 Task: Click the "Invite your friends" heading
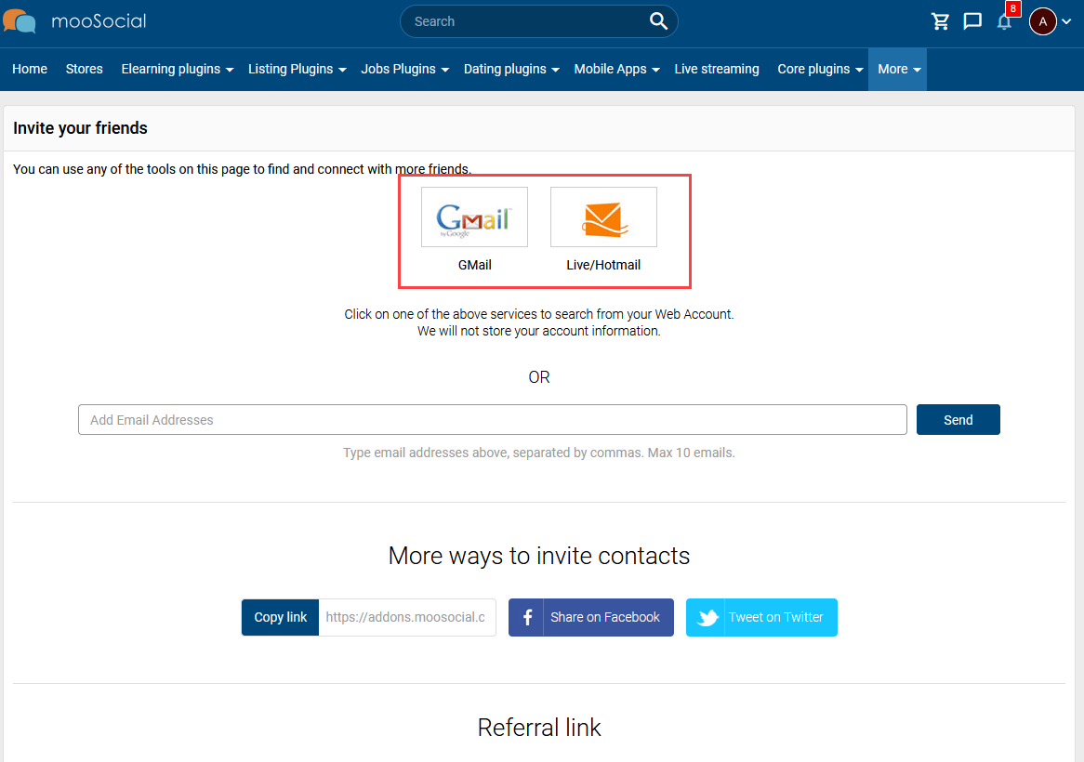pyautogui.click(x=80, y=128)
